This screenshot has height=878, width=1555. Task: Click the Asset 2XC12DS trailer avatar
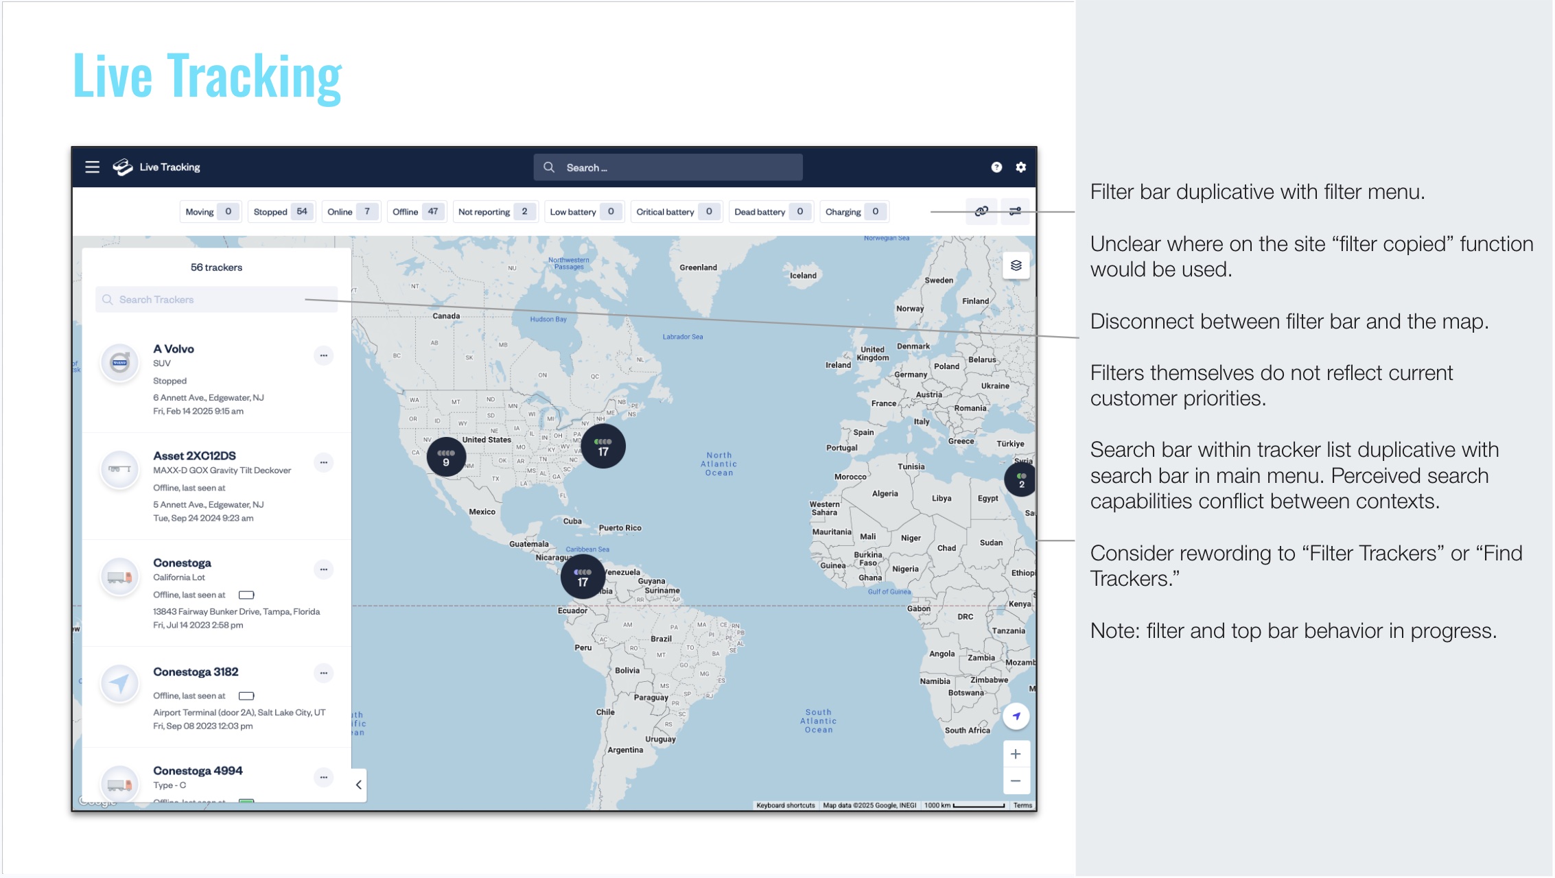coord(120,469)
